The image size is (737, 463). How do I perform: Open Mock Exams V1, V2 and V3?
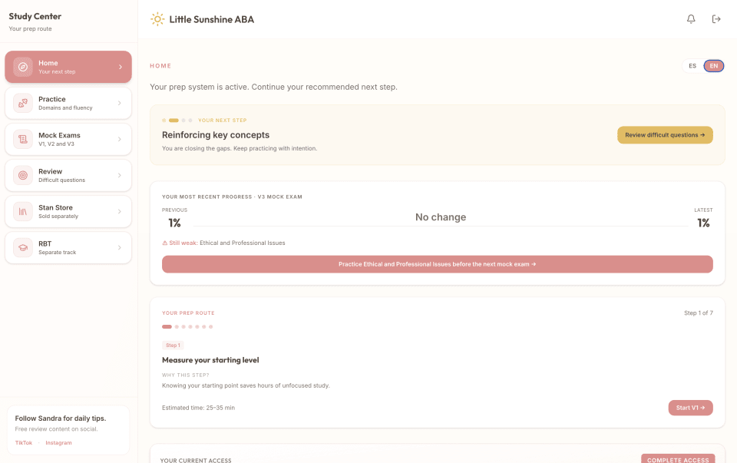68,139
